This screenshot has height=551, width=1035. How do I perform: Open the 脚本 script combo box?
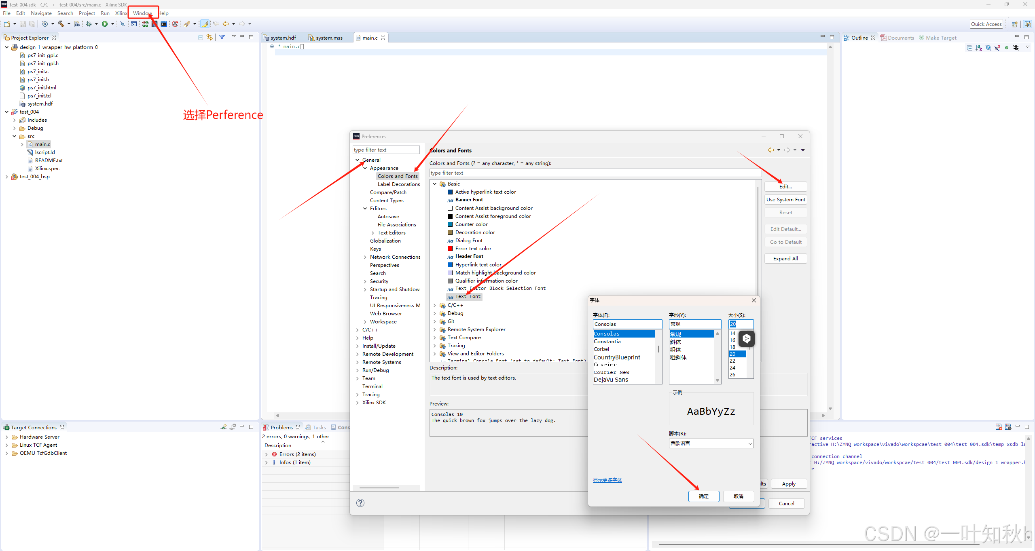(711, 443)
